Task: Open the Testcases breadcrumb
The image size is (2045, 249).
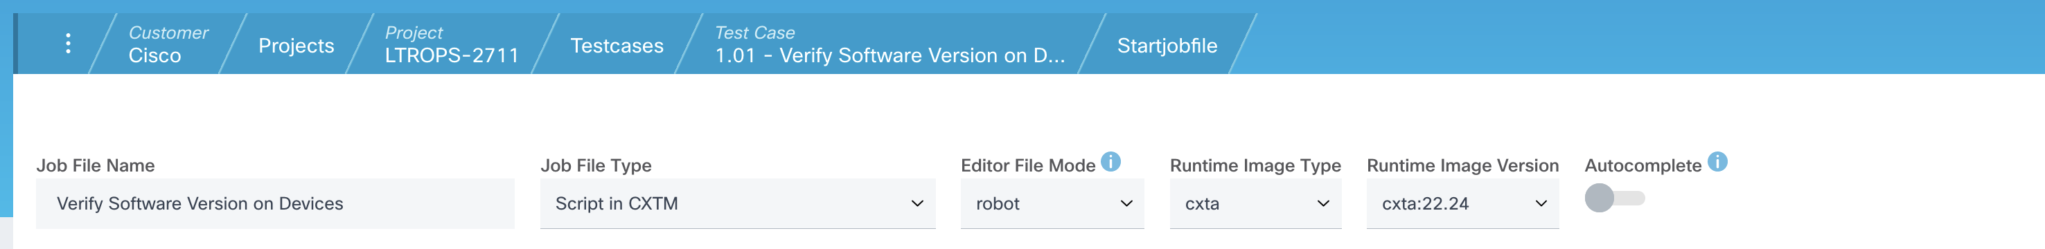Action: (617, 45)
